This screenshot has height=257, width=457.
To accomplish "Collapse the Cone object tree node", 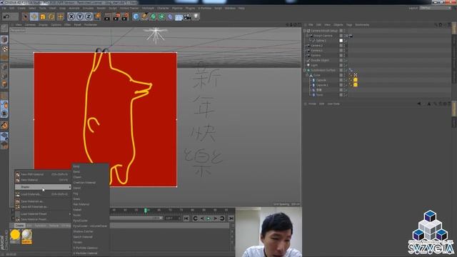I will click(307, 75).
